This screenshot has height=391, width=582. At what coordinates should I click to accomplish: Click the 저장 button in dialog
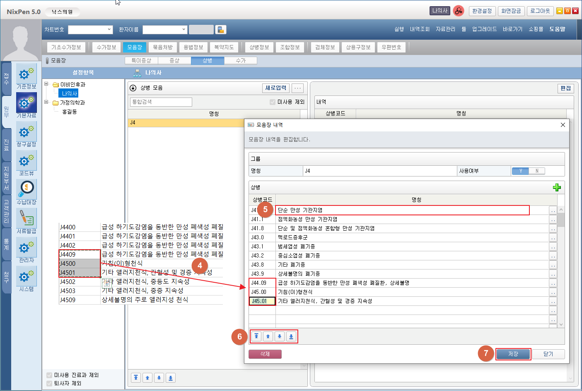pos(513,354)
